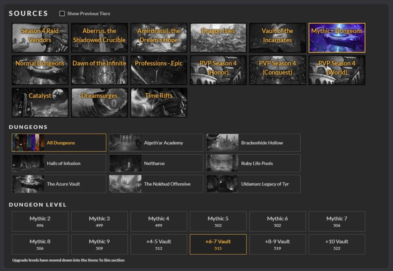
Task: Choose Aberrus, the Shadowed Crucible source
Action: coord(99,38)
